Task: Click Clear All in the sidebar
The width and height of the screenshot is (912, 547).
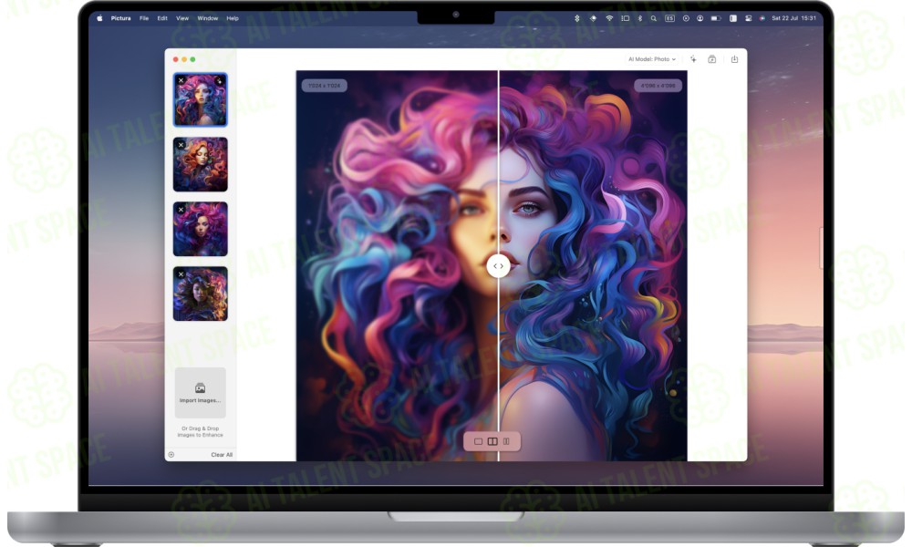Action: tap(222, 455)
